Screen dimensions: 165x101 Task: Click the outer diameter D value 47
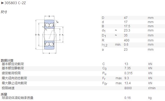click(126, 18)
